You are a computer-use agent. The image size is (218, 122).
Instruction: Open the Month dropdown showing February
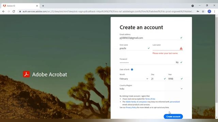pyautogui.click(x=134, y=79)
